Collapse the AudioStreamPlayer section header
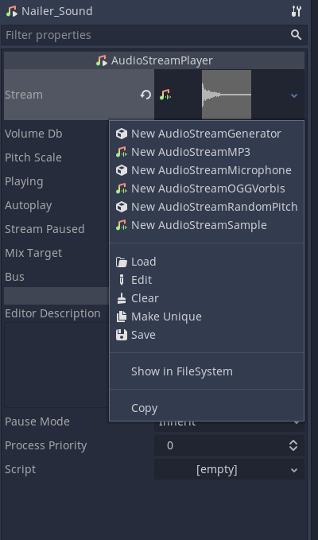Screen dimensions: 318x540 pyautogui.click(x=154, y=60)
